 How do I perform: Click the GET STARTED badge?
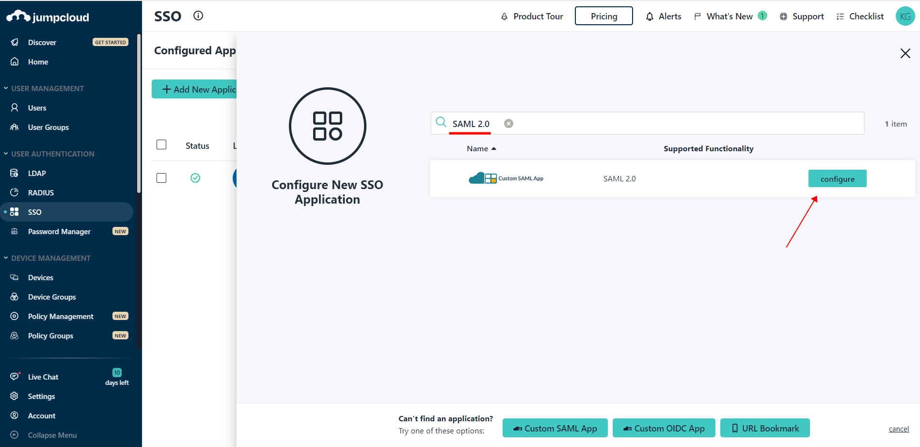111,42
